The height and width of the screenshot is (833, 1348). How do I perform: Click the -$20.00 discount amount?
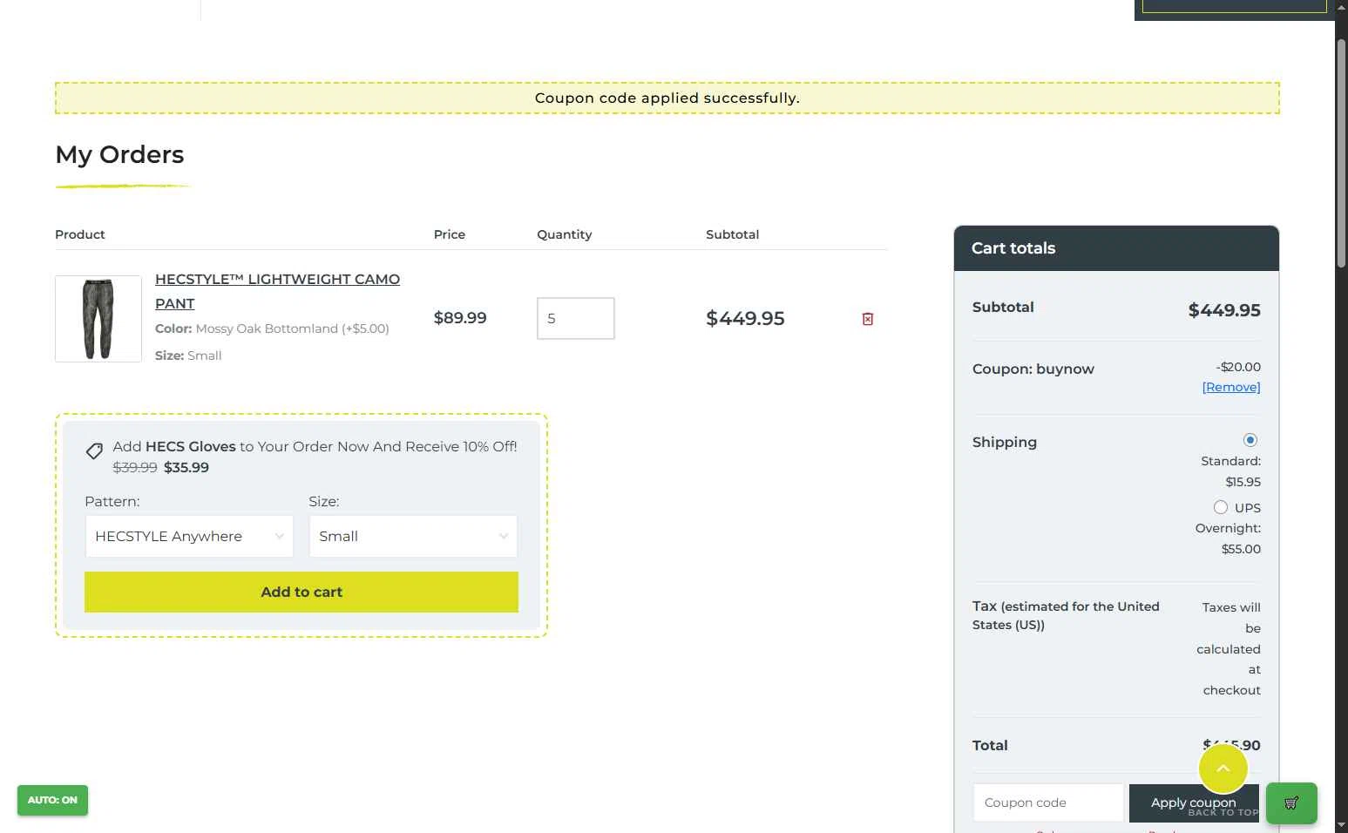coord(1238,367)
